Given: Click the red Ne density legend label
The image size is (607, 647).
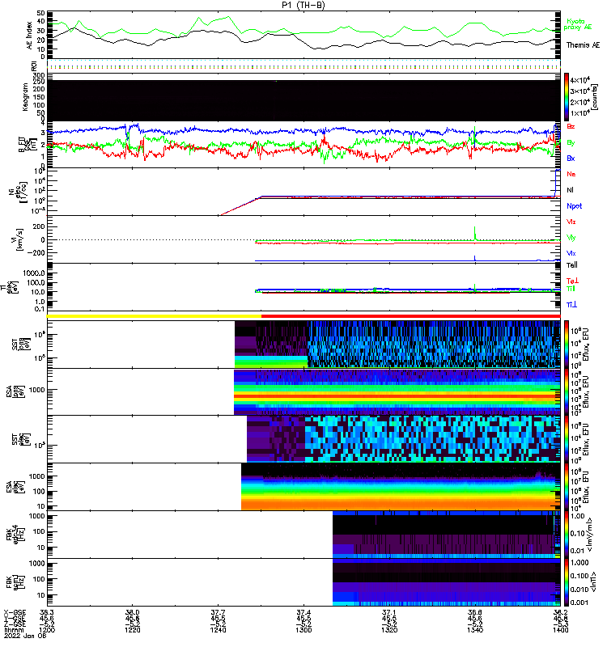Looking at the screenshot, I should (x=571, y=175).
